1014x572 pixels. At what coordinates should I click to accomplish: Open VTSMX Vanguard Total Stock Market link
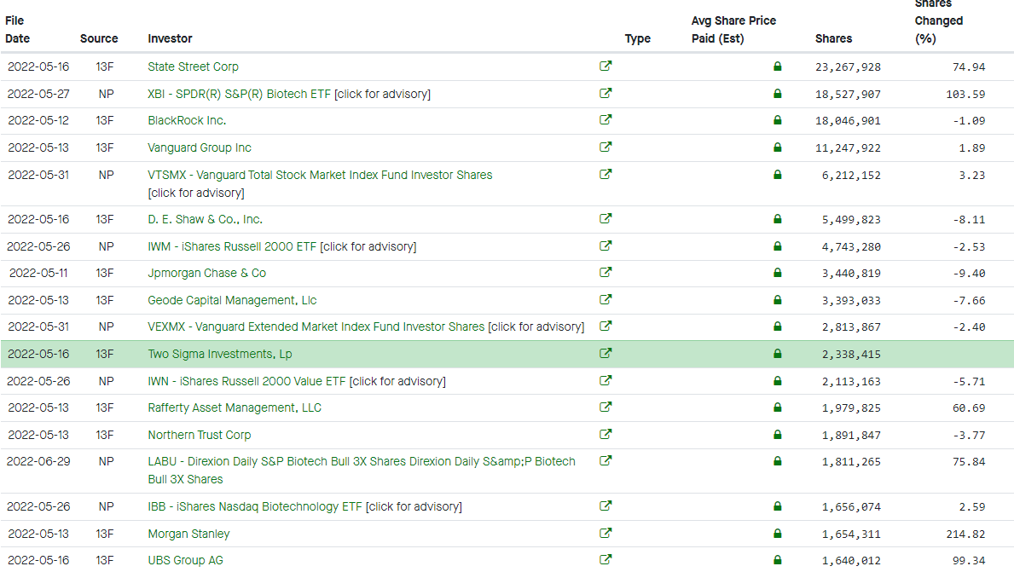(x=320, y=175)
